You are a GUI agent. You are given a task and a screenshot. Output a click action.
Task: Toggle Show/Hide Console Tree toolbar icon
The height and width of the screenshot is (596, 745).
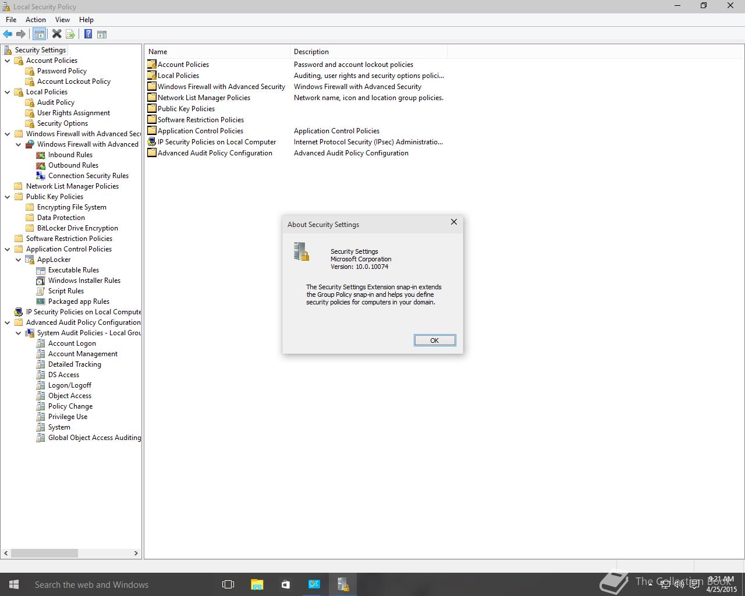(39, 34)
